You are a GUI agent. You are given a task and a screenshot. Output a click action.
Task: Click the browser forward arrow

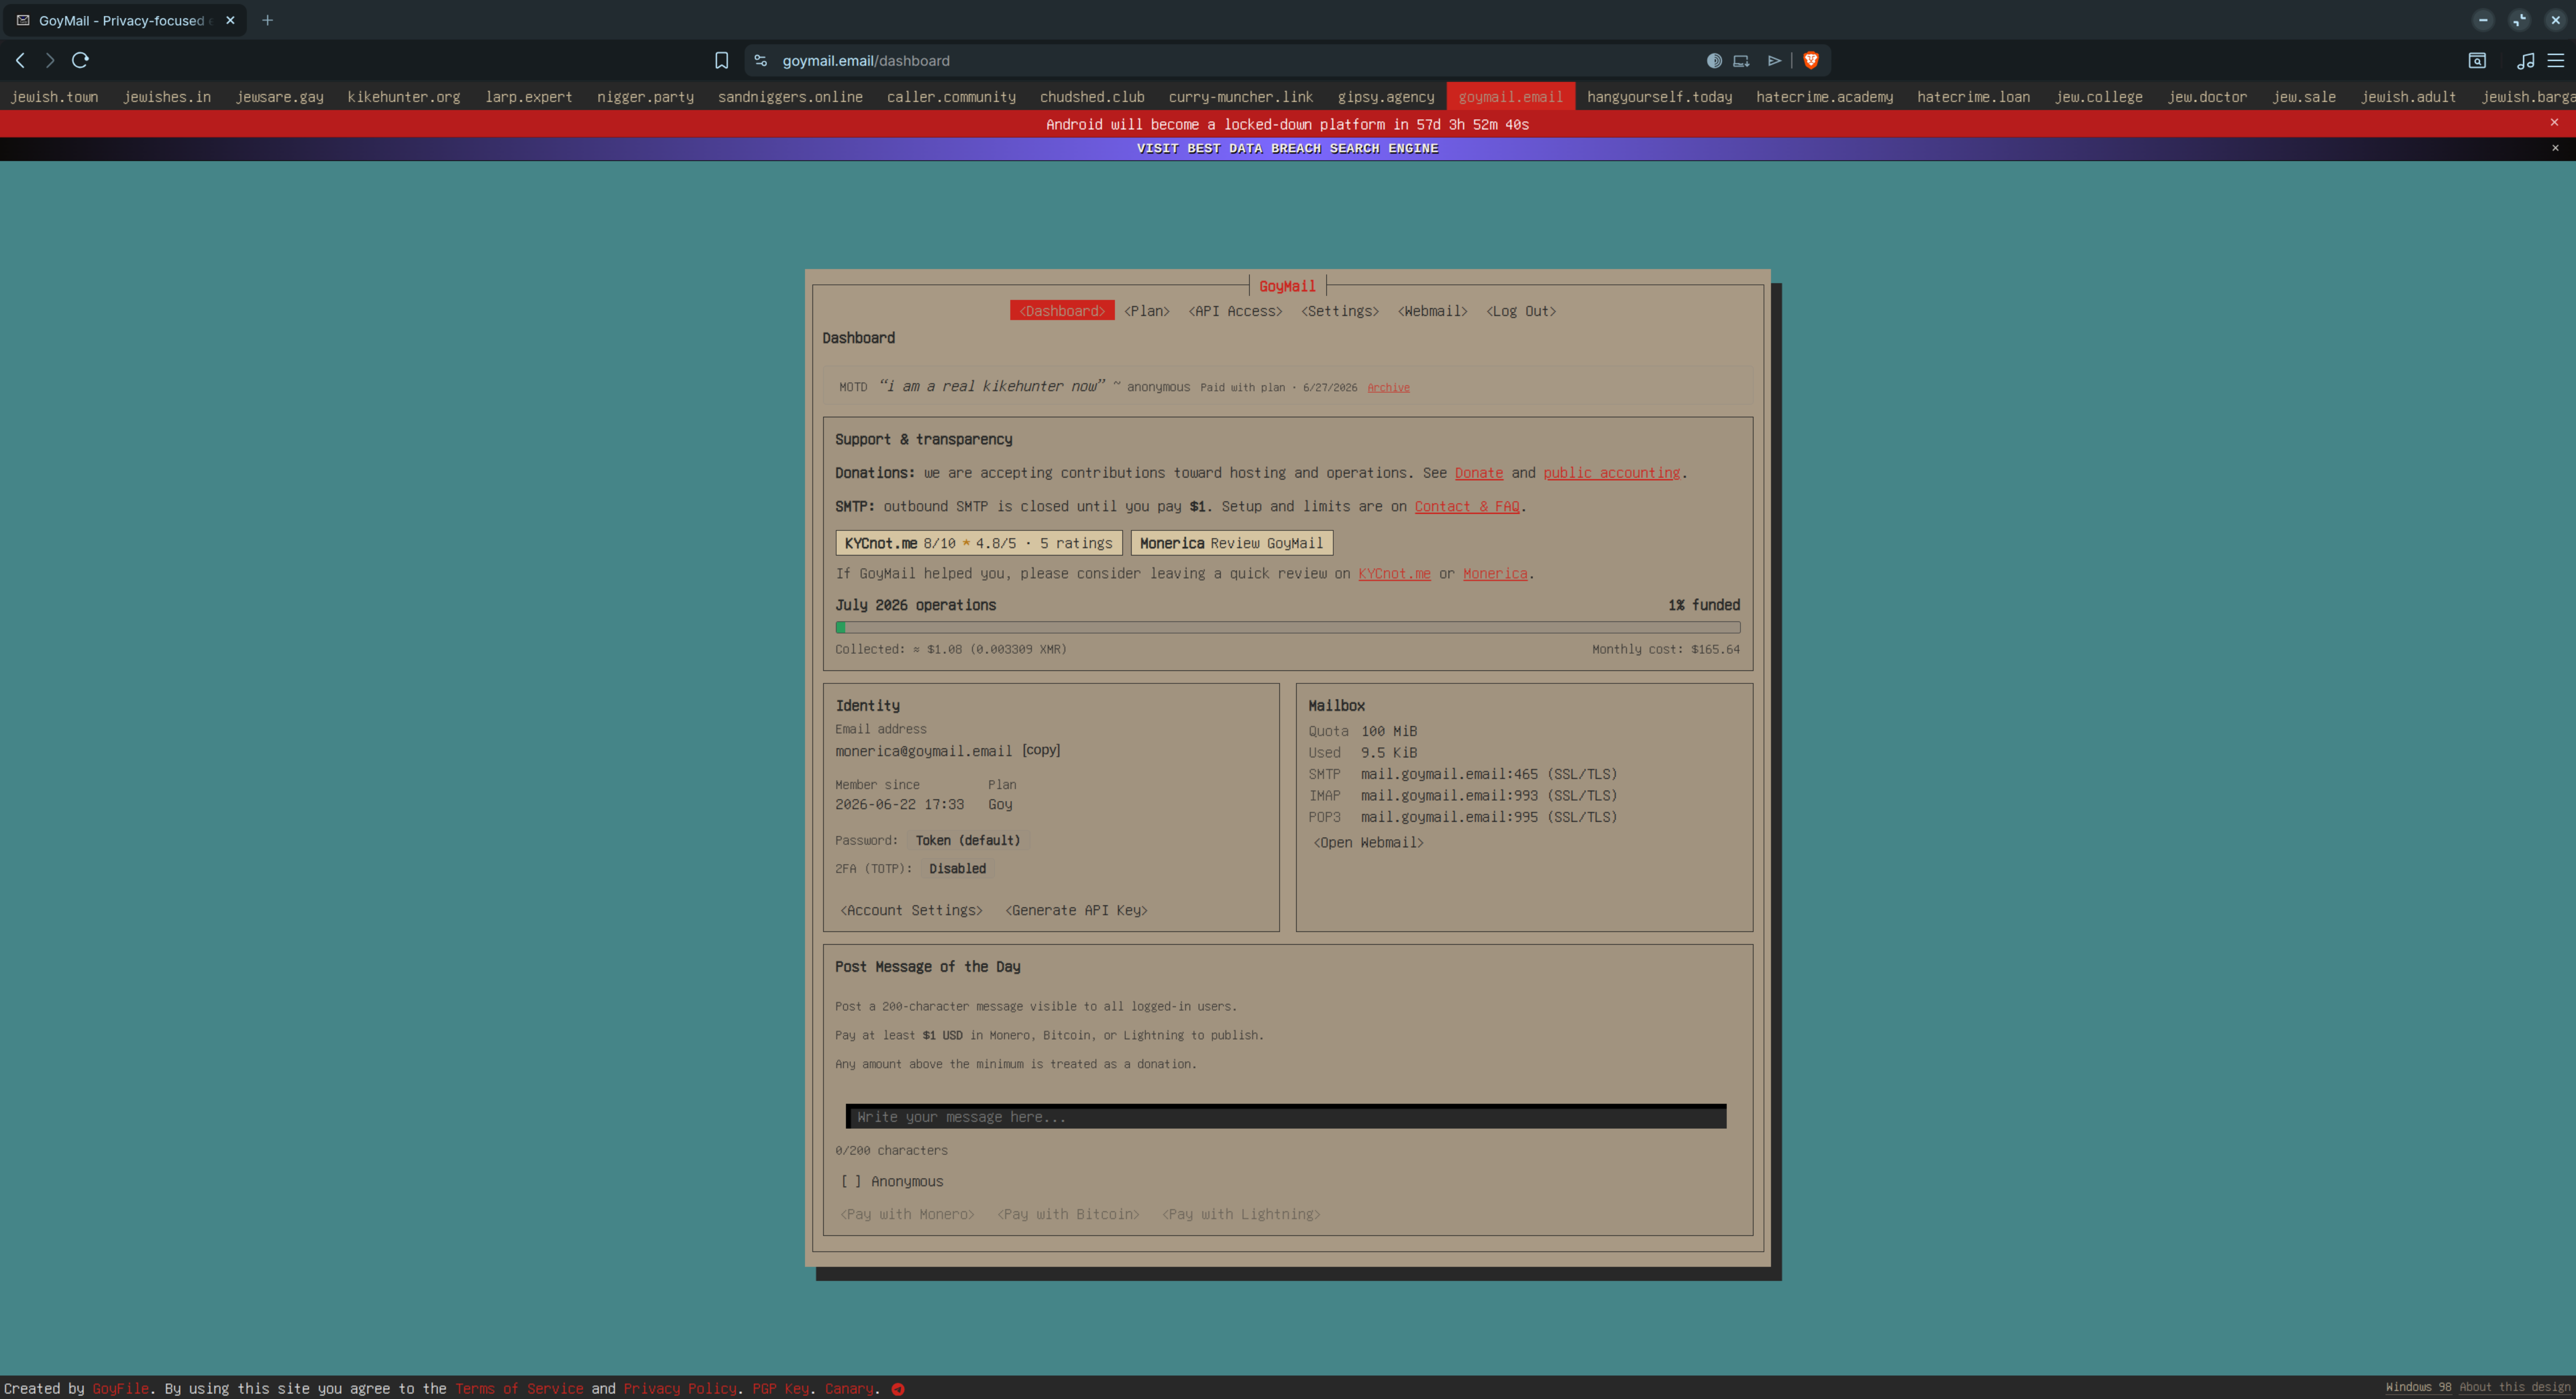[49, 60]
